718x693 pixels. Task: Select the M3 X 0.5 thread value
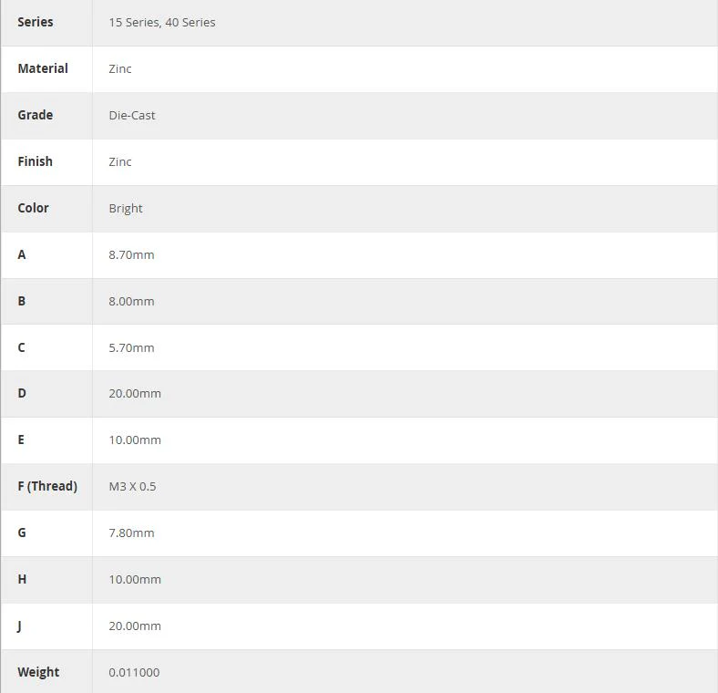(x=132, y=486)
